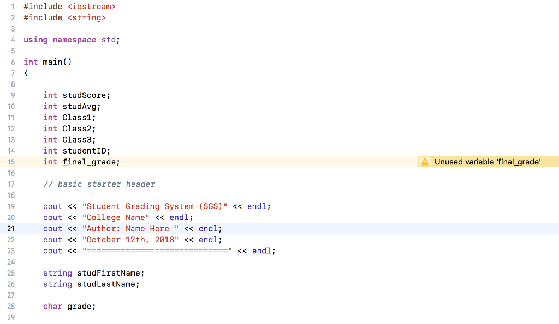Viewport: 559px width, 324px height.
Task: Click the basic starter header comment
Action: [99, 184]
